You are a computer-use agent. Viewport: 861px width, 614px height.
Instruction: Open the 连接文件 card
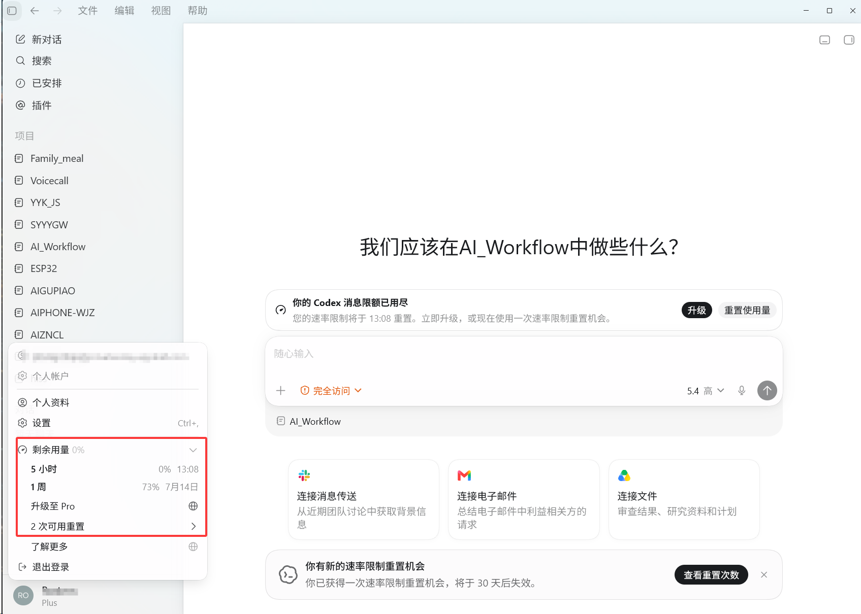[x=684, y=500]
